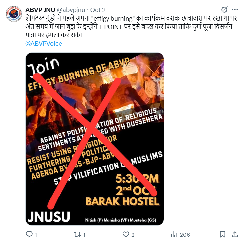245x243 pixels.
Task: Click the reply speech bubble icon
Action: (x=29, y=234)
